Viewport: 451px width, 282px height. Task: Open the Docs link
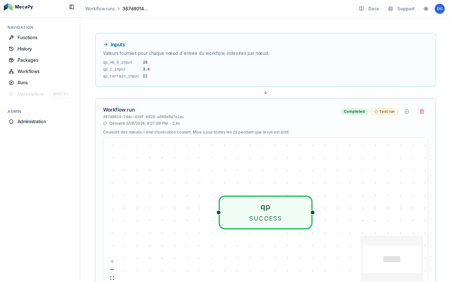pos(369,9)
